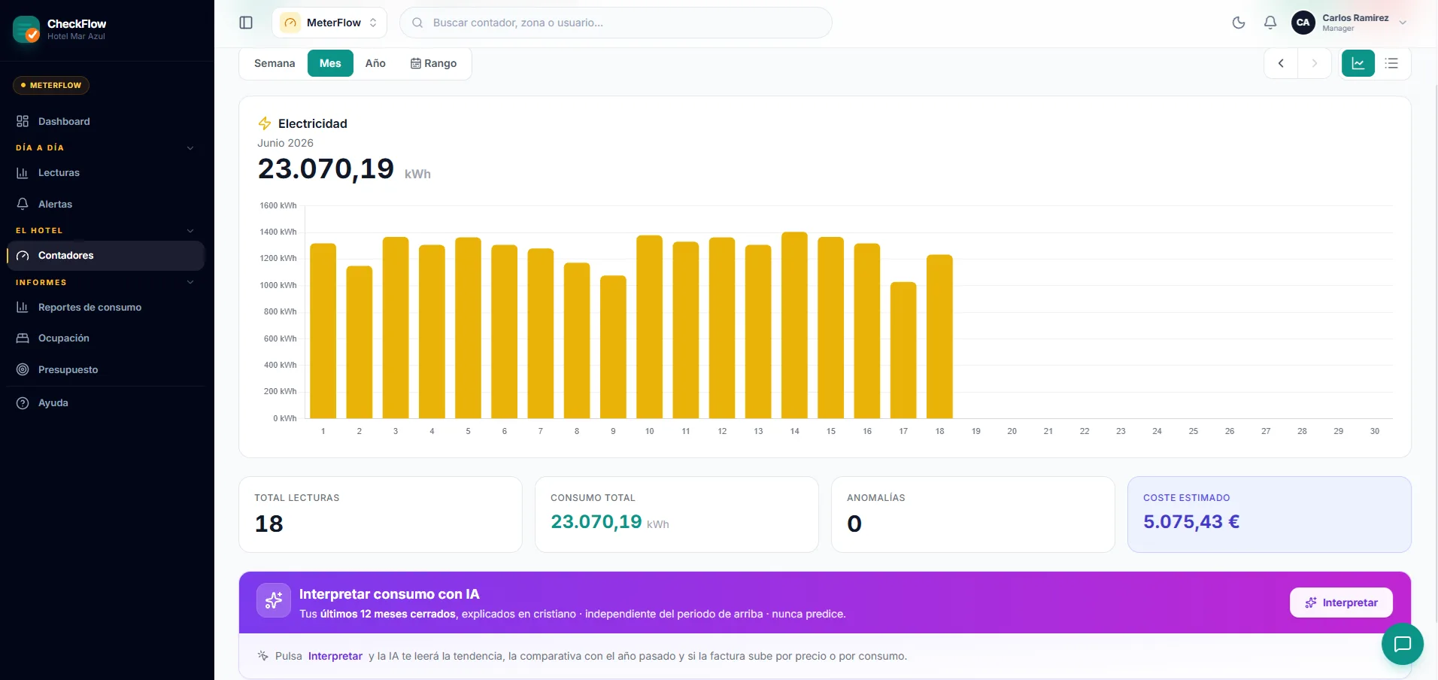Click the day 17 bar in chart

[x=903, y=350]
